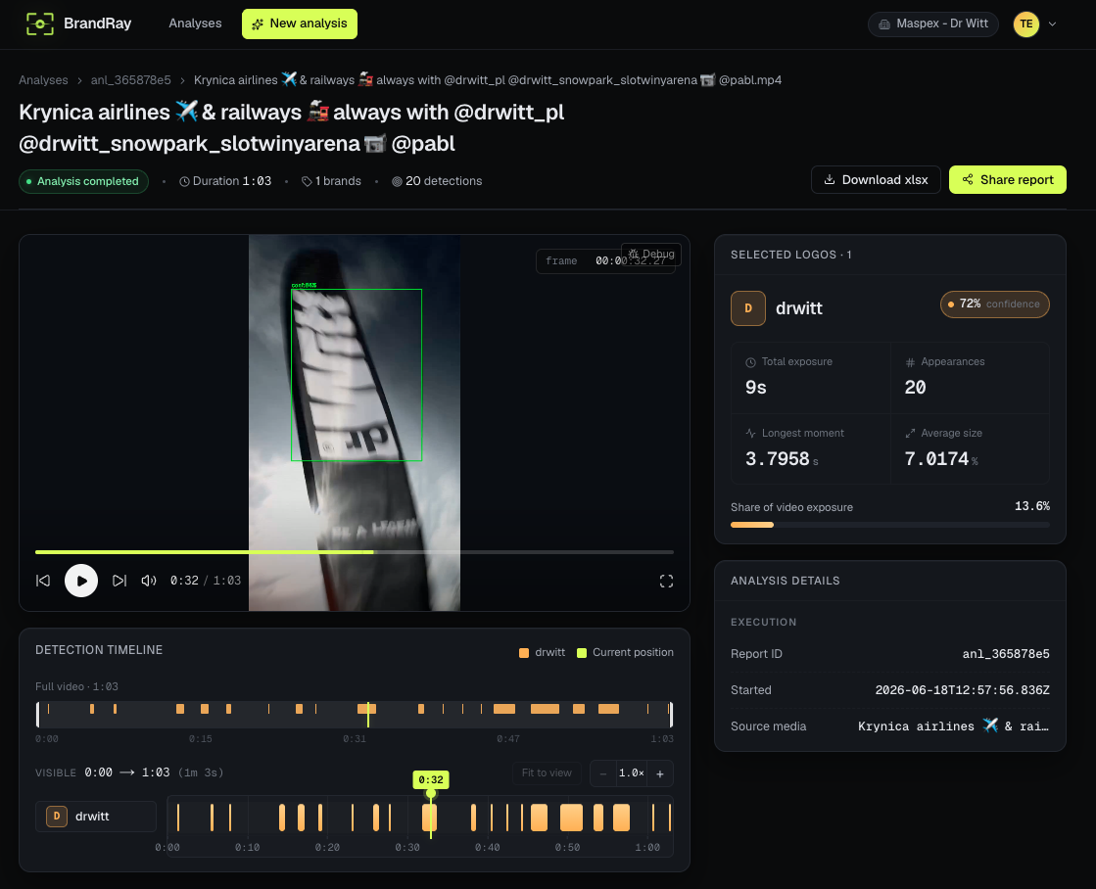This screenshot has width=1096, height=889.
Task: Click the Longest moment 3.7958 value
Action: pos(782,459)
